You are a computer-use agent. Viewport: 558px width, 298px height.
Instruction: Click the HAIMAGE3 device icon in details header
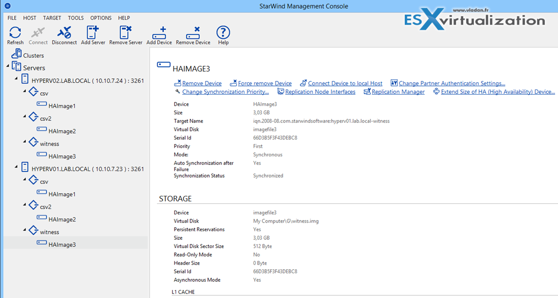tap(164, 65)
